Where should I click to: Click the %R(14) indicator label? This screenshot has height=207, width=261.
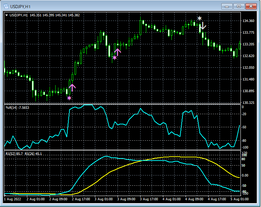click(x=18, y=107)
